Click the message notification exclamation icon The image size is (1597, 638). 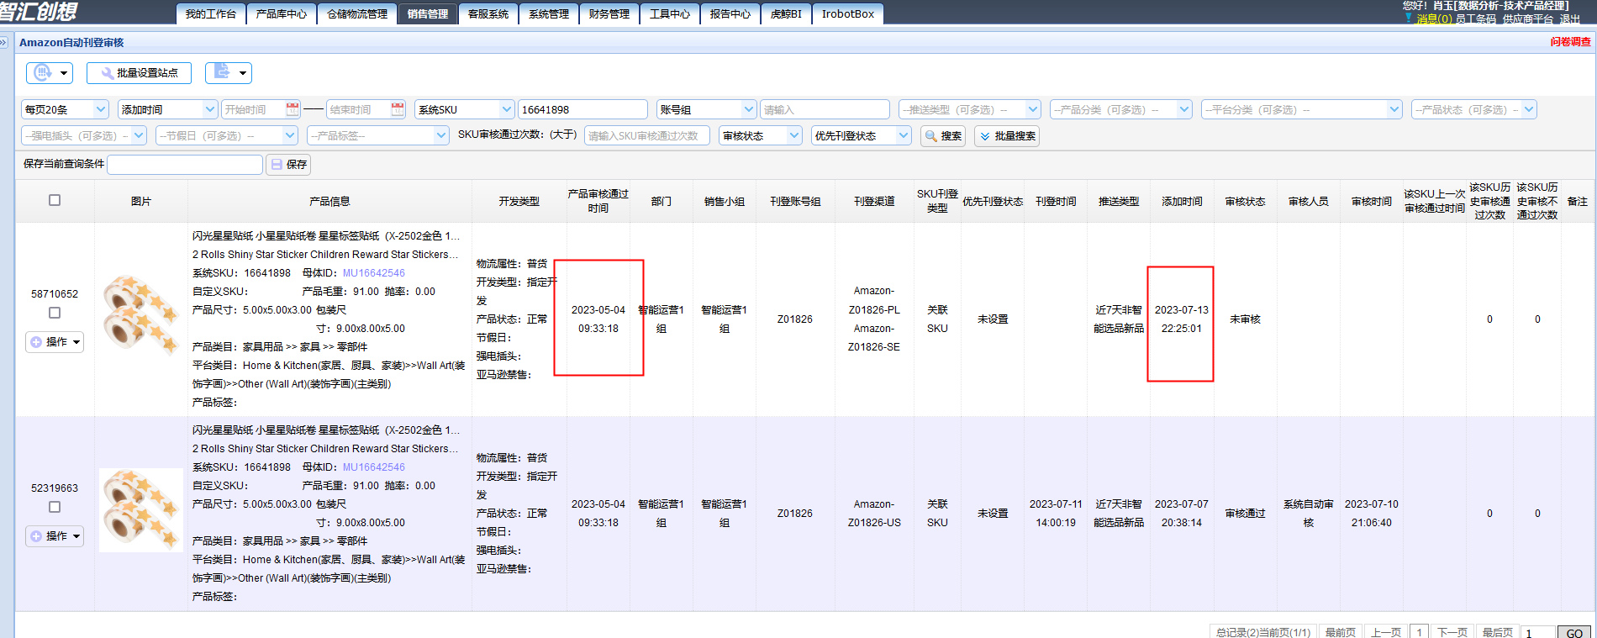click(x=1408, y=18)
